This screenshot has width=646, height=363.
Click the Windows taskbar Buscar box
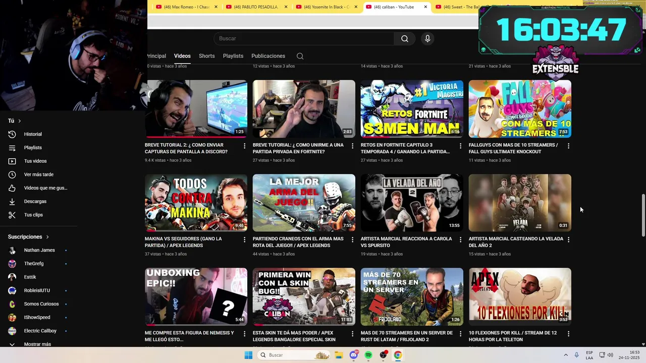(x=294, y=355)
